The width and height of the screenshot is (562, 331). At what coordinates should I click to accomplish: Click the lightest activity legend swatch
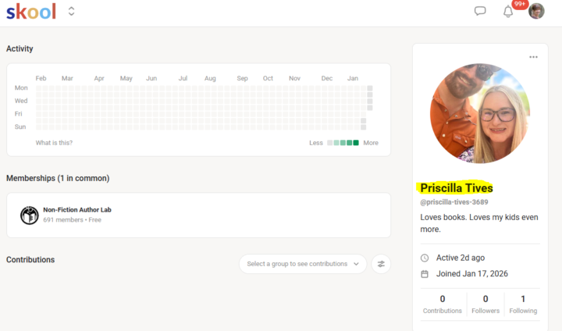[329, 143]
